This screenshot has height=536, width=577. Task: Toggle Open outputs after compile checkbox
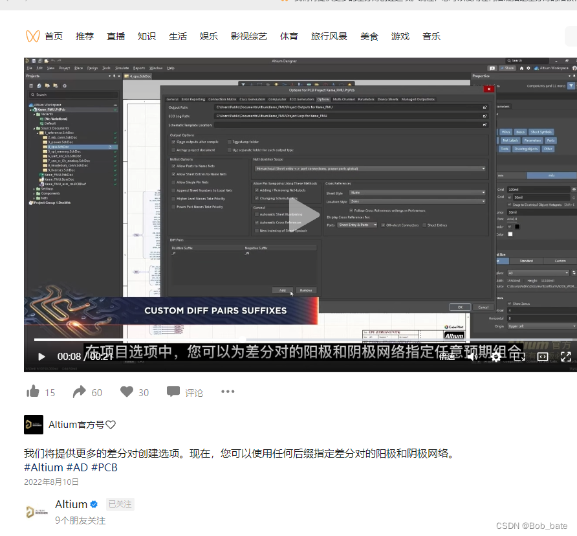173,142
